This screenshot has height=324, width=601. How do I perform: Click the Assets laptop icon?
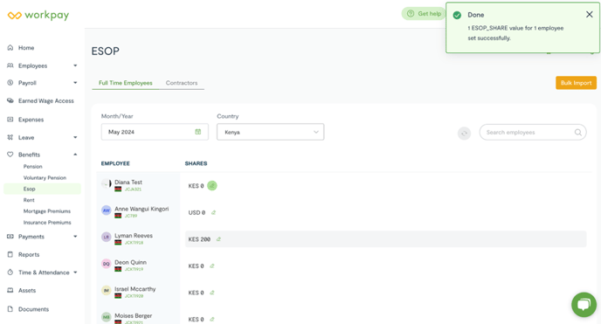(10, 290)
